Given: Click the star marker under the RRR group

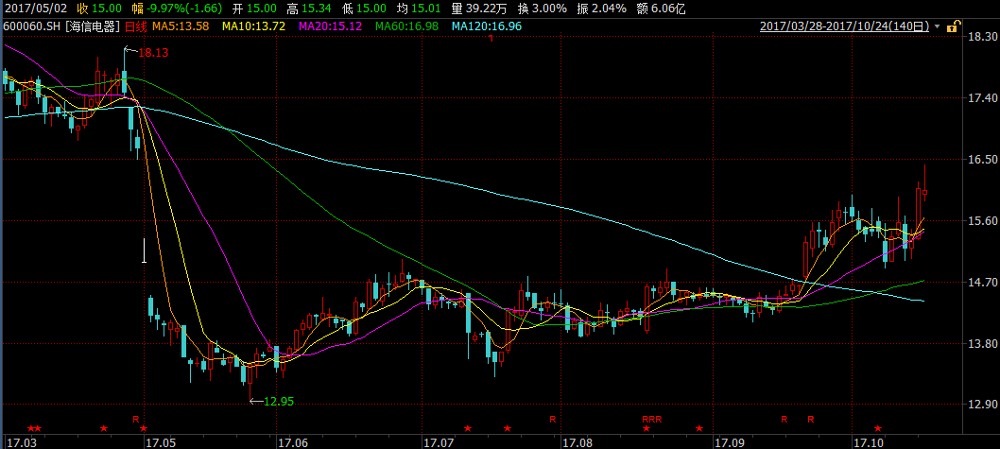Looking at the screenshot, I should 647,428.
